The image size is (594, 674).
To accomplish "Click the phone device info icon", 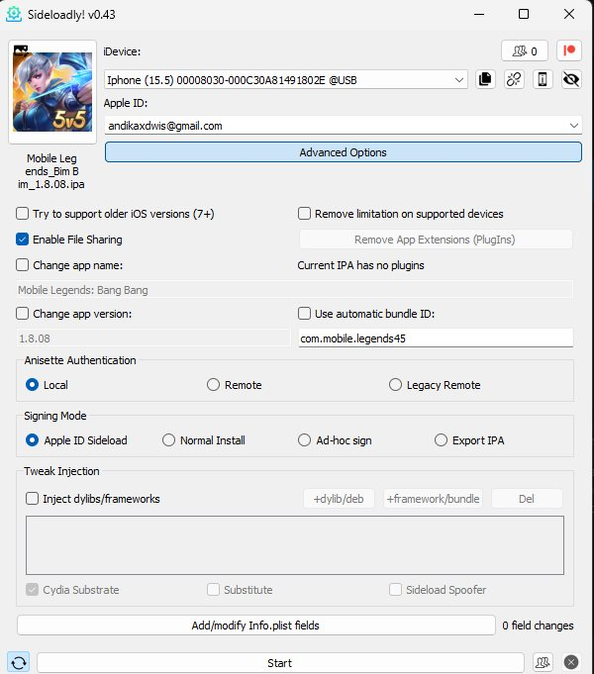I will 543,79.
